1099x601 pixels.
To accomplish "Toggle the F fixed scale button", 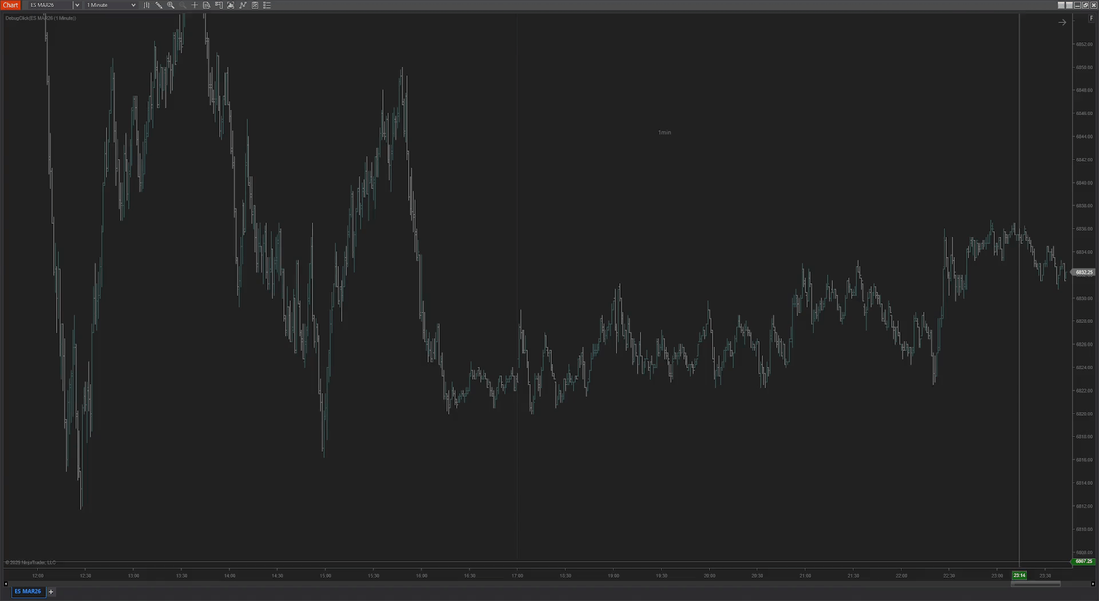I will [x=1091, y=18].
